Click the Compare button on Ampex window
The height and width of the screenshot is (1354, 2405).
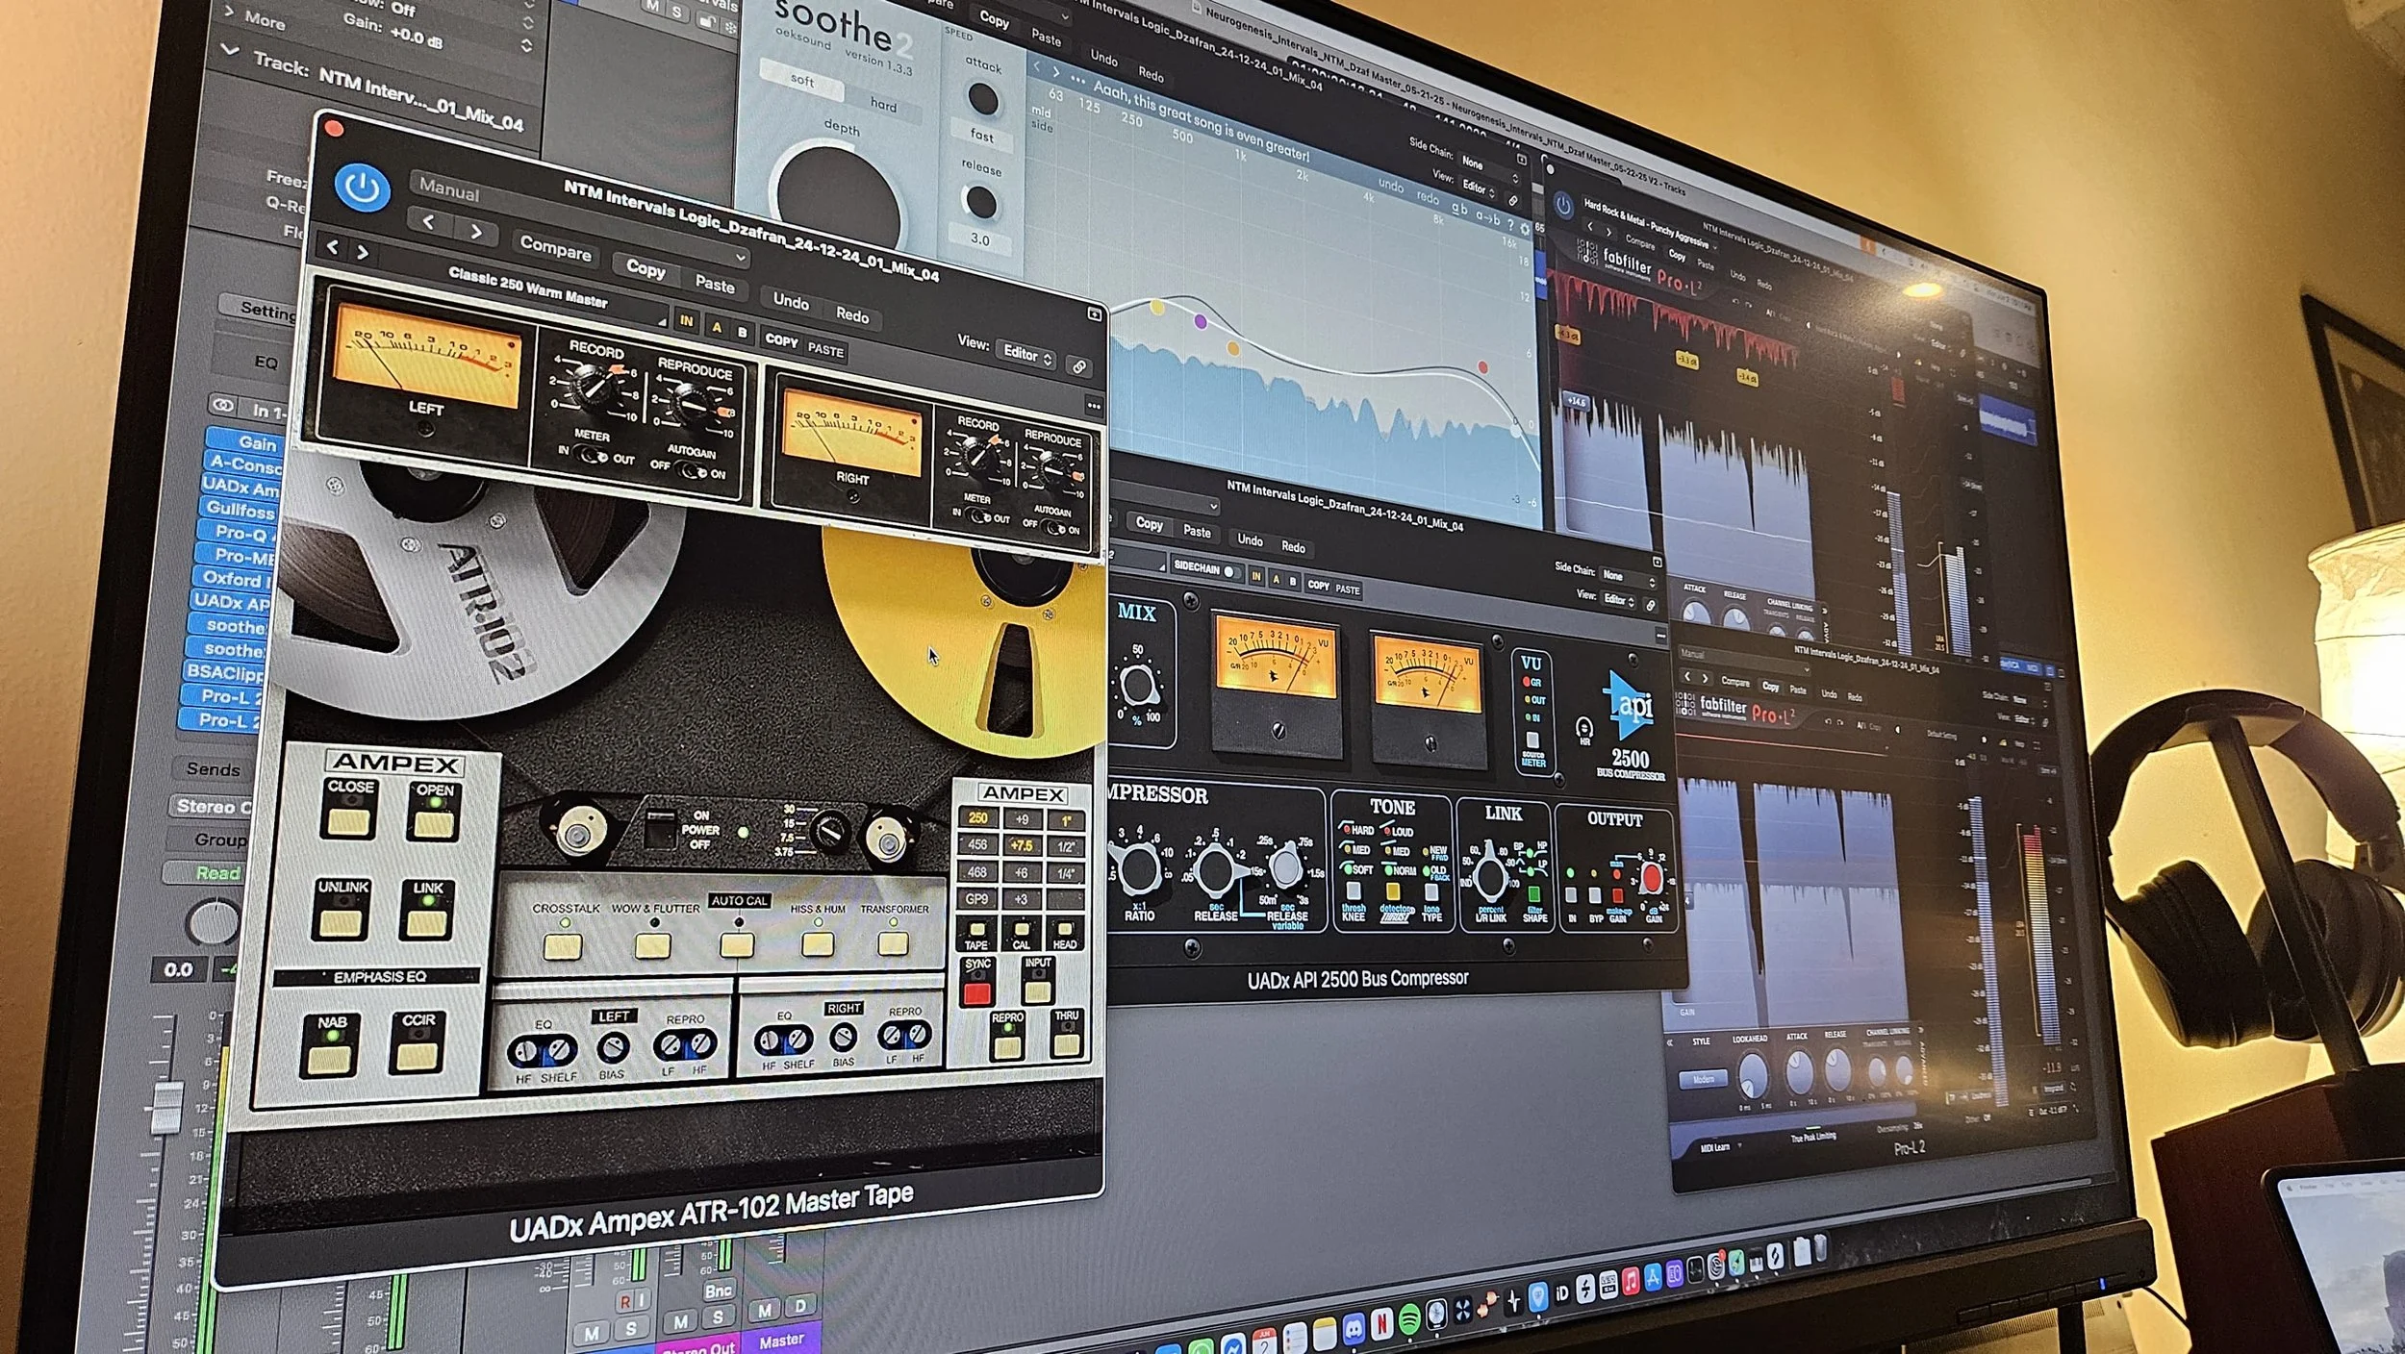point(555,248)
